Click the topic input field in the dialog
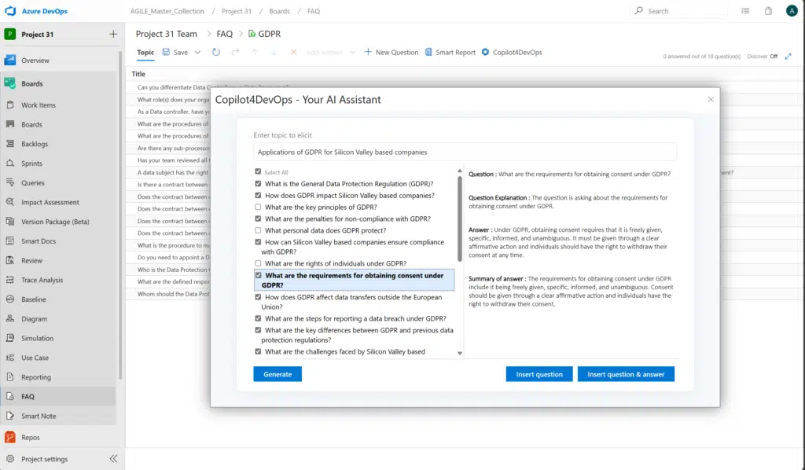Image resolution: width=805 pixels, height=470 pixels. tap(465, 152)
